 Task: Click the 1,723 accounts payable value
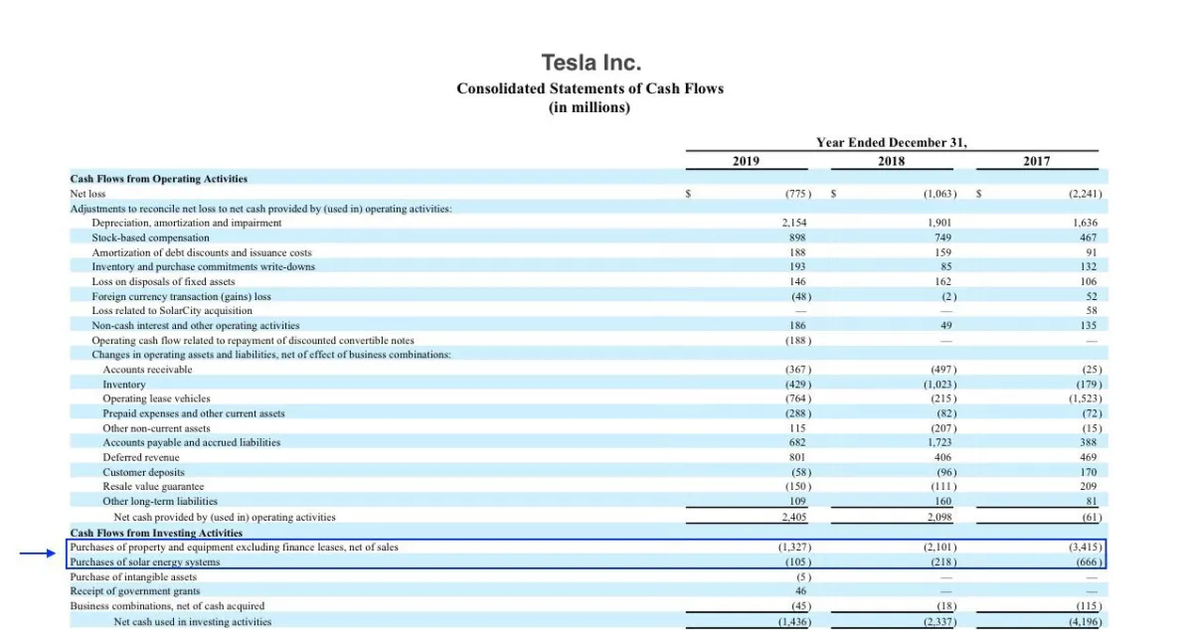939,442
